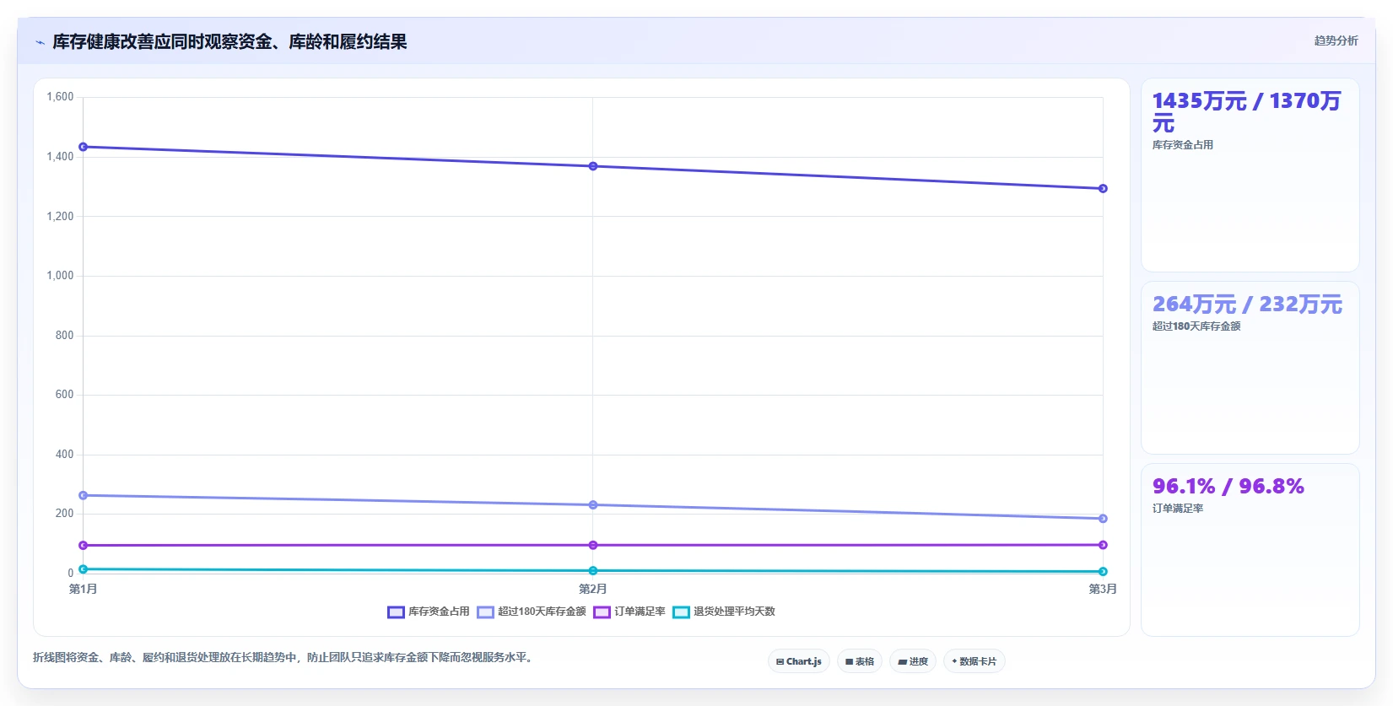Click the 库存资金占用 legend label
The image size is (1393, 706).
(439, 612)
